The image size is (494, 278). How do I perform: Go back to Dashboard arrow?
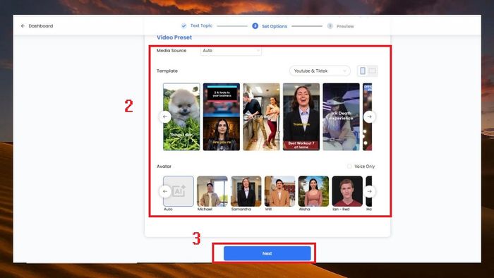click(x=23, y=26)
